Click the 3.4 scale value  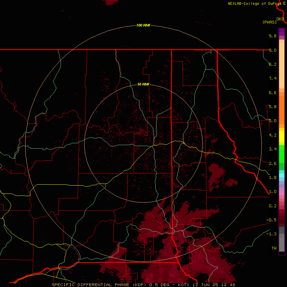[x=273, y=149]
